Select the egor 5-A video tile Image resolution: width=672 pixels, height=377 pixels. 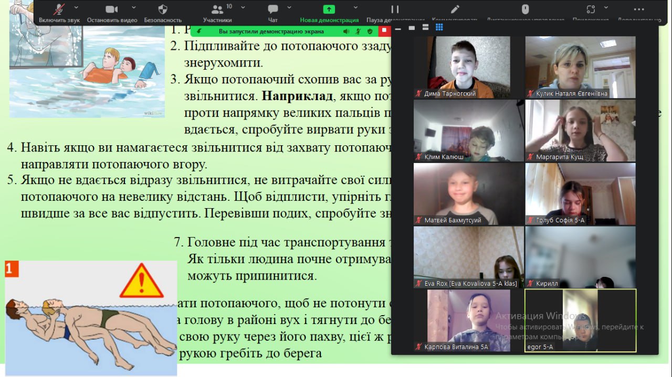(580, 320)
